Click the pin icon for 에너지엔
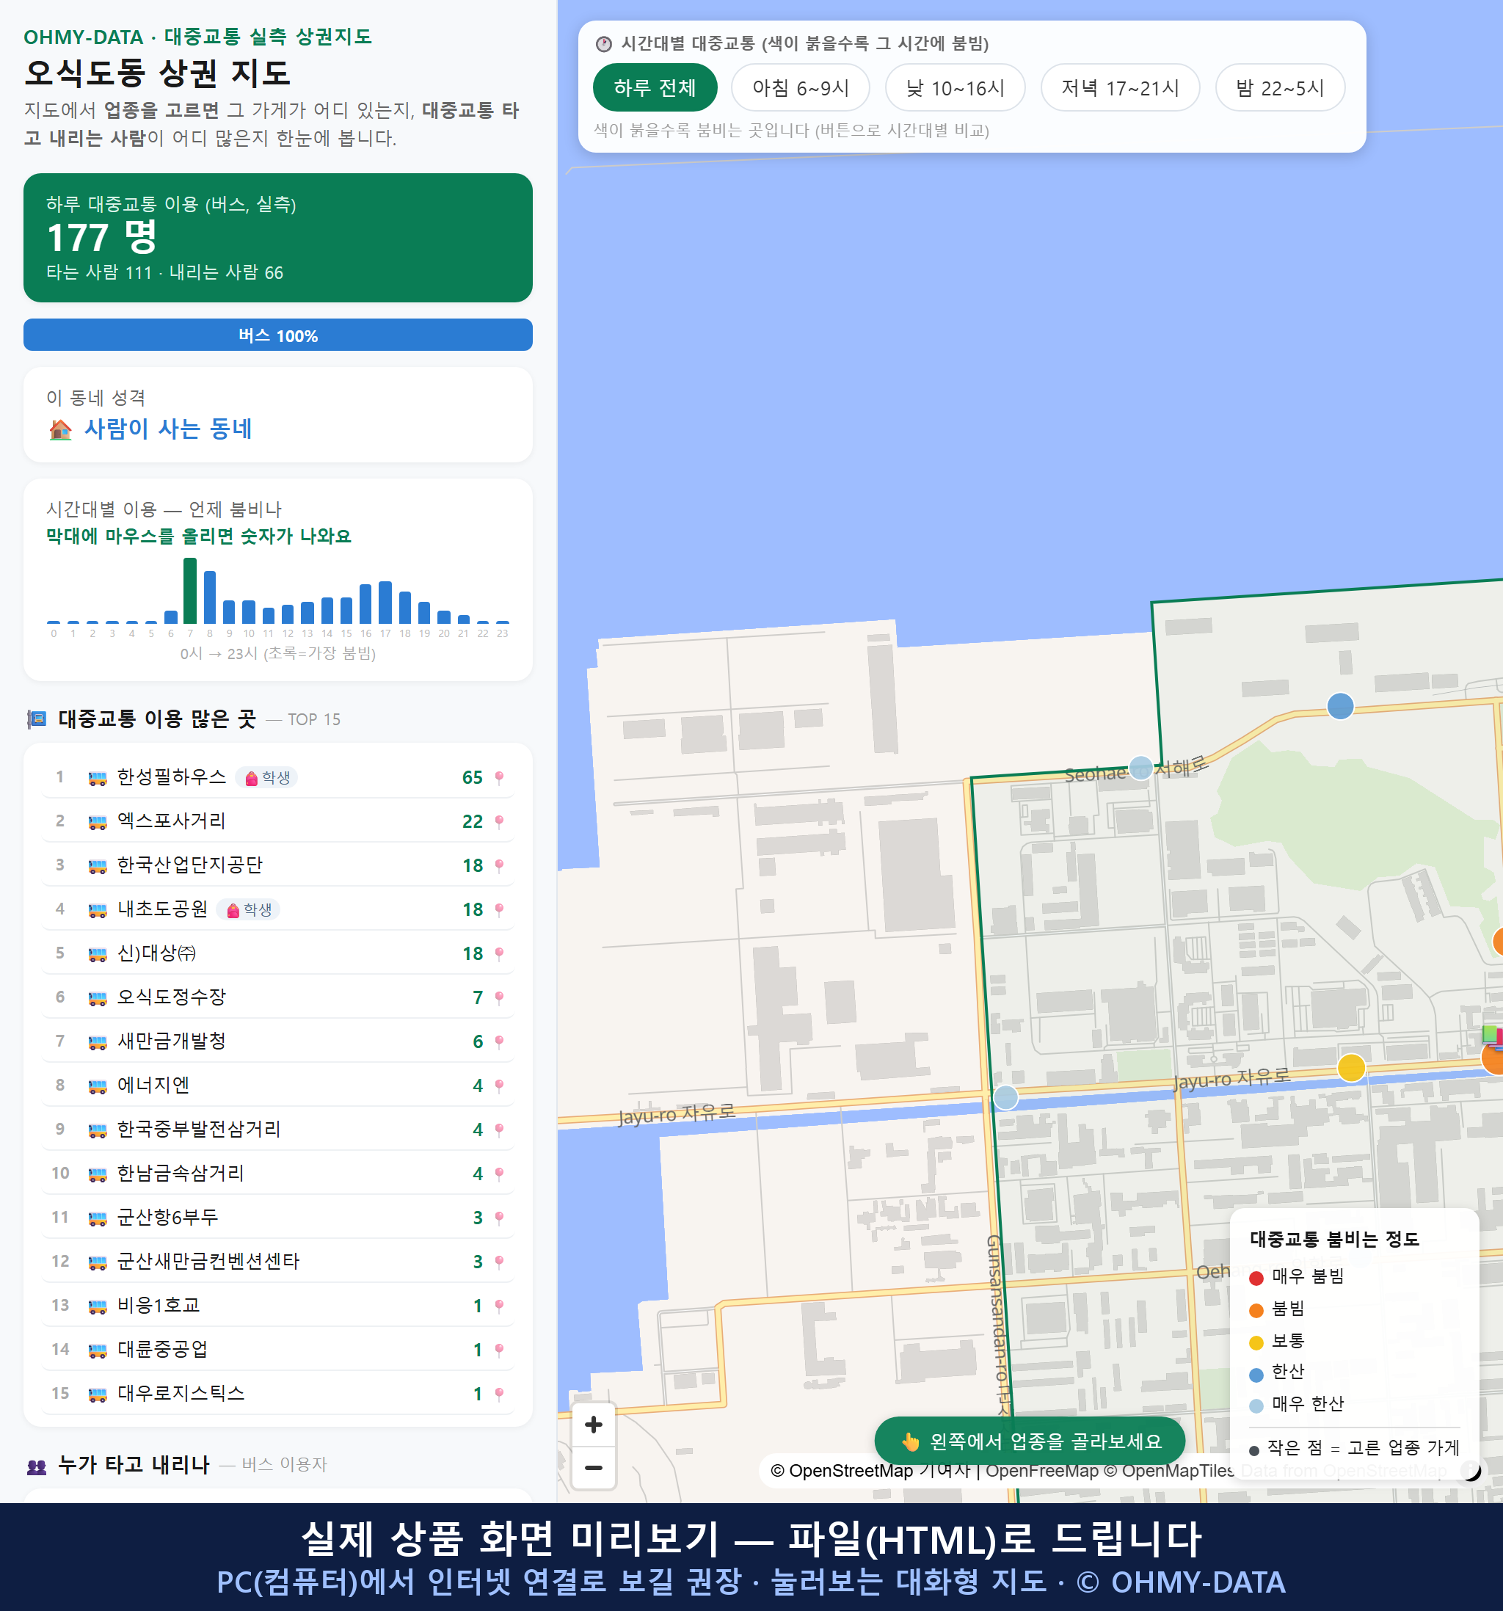The image size is (1503, 1611). pyautogui.click(x=499, y=1085)
